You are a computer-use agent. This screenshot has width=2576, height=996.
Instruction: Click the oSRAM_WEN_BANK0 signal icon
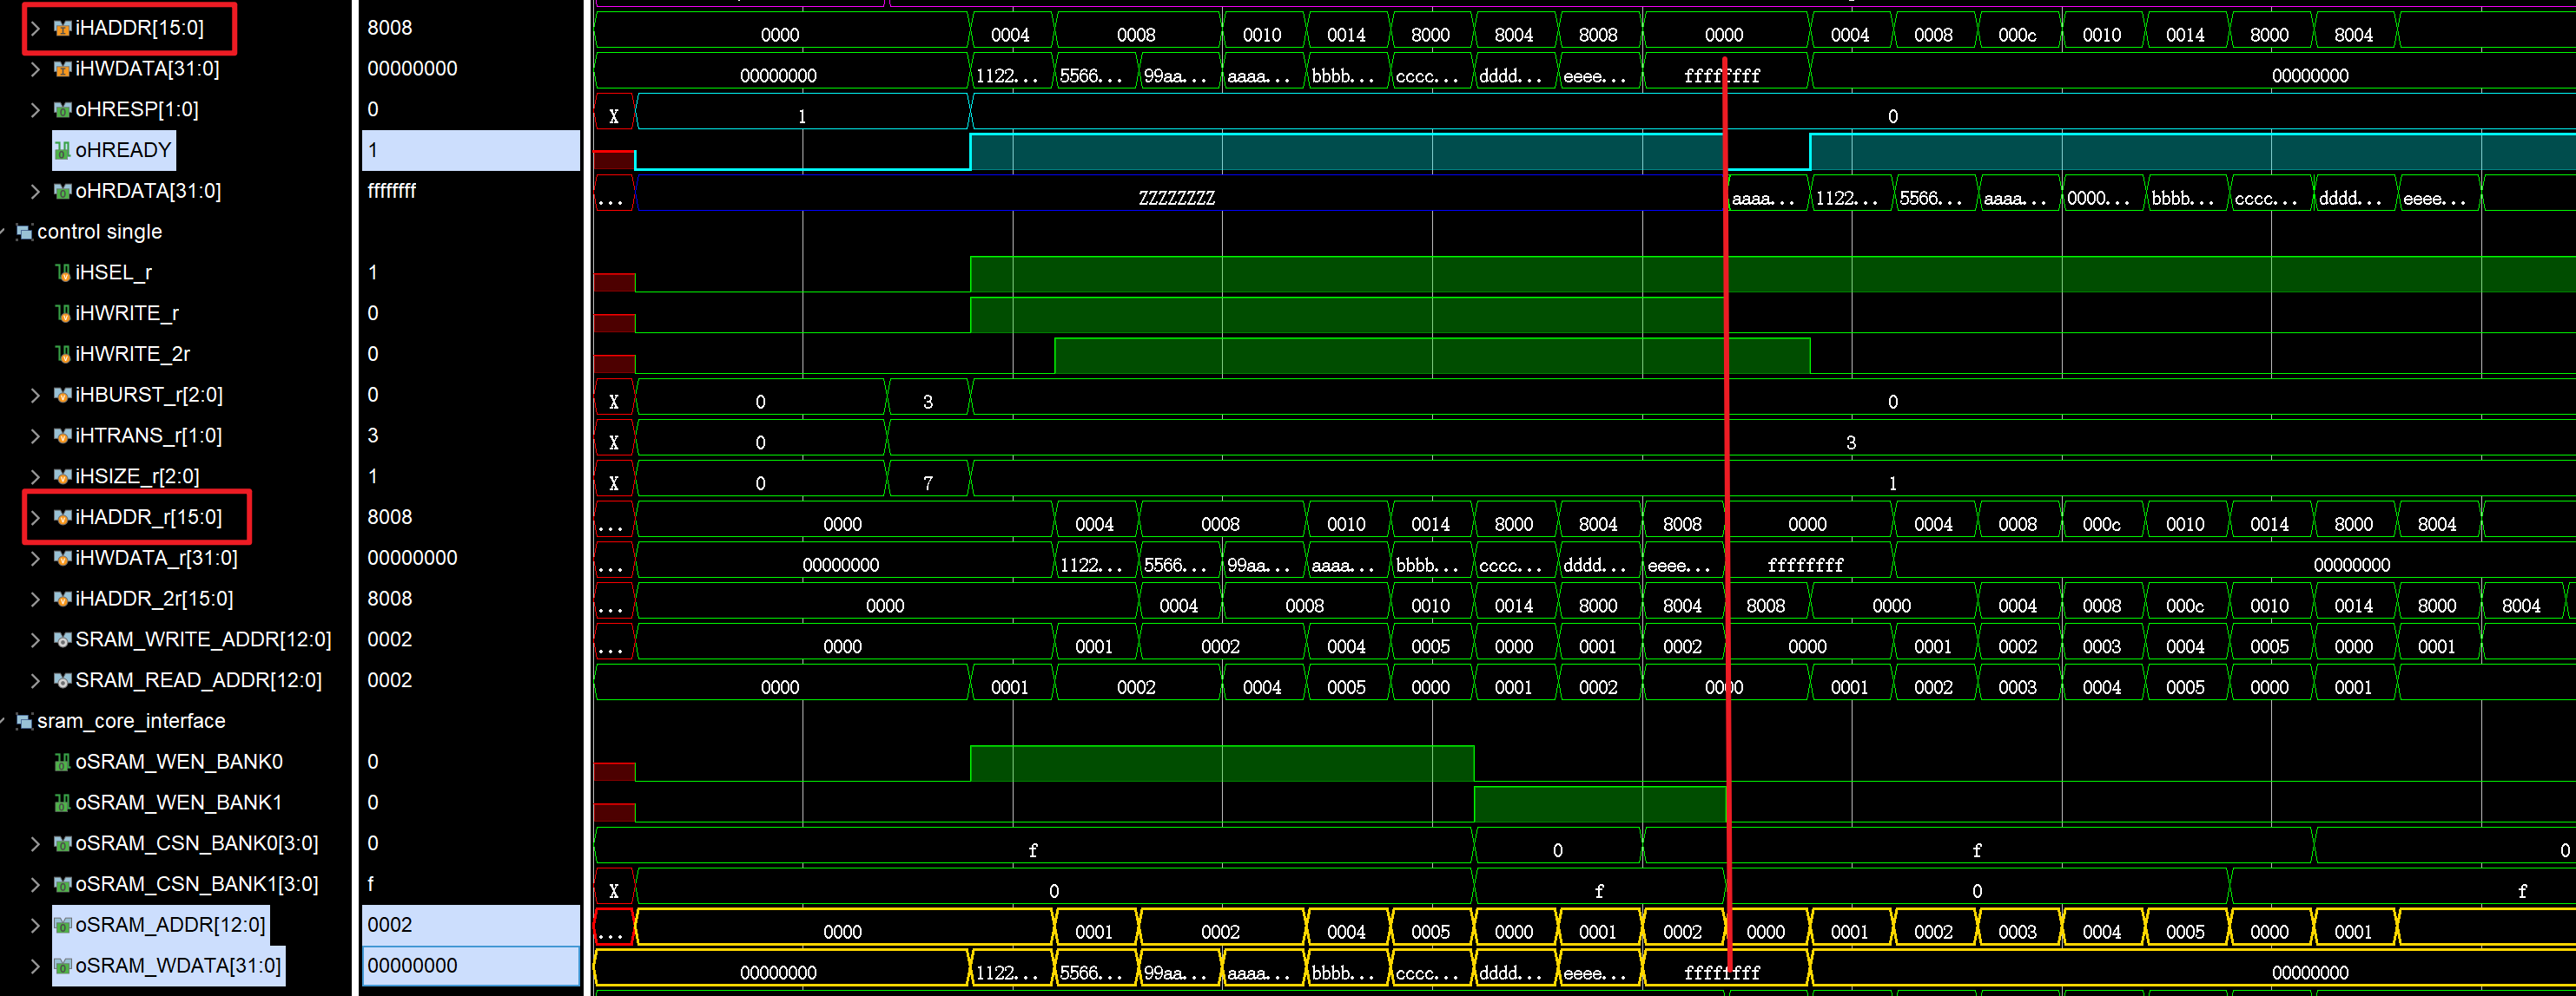pyautogui.click(x=62, y=763)
